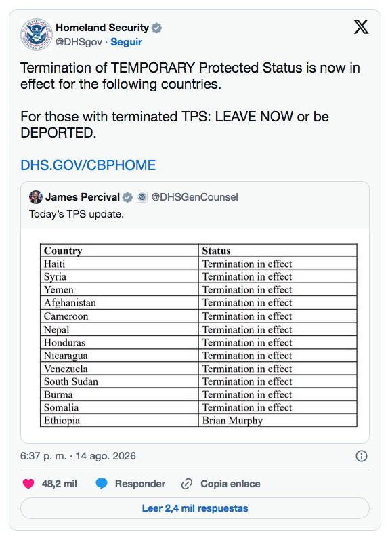
Task: Open Leer 2,4 mil respuestas
Action: point(195,508)
